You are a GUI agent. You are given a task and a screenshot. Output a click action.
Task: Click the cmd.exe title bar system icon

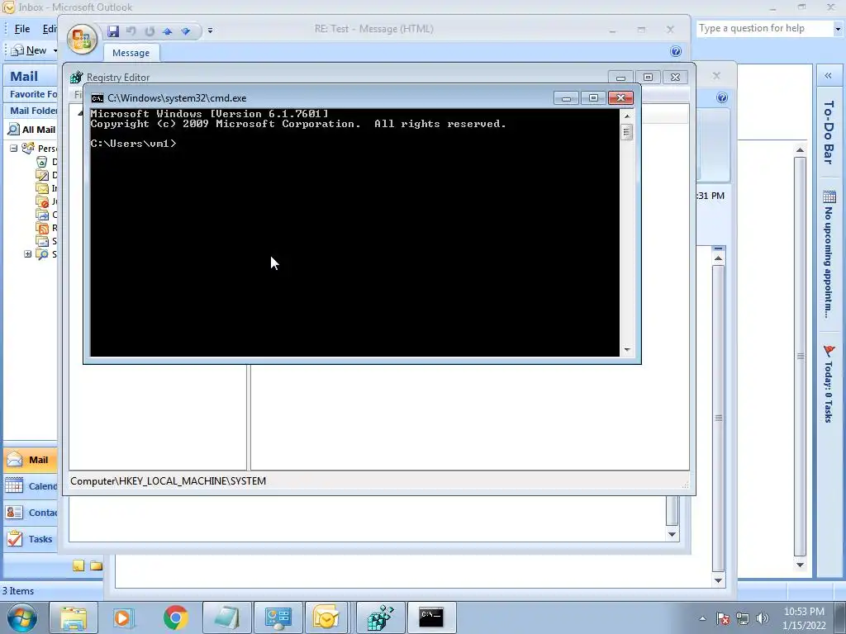click(x=97, y=98)
